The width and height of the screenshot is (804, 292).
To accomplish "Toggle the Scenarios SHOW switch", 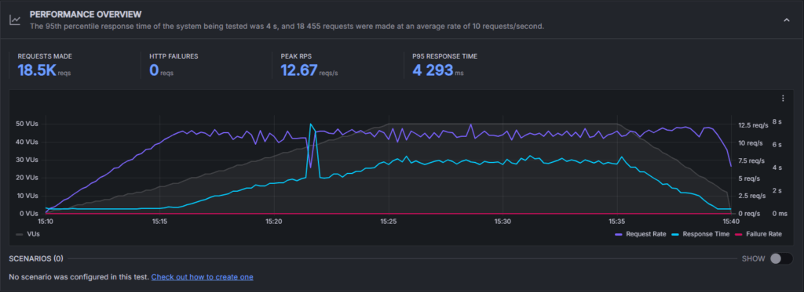I will pyautogui.click(x=781, y=259).
